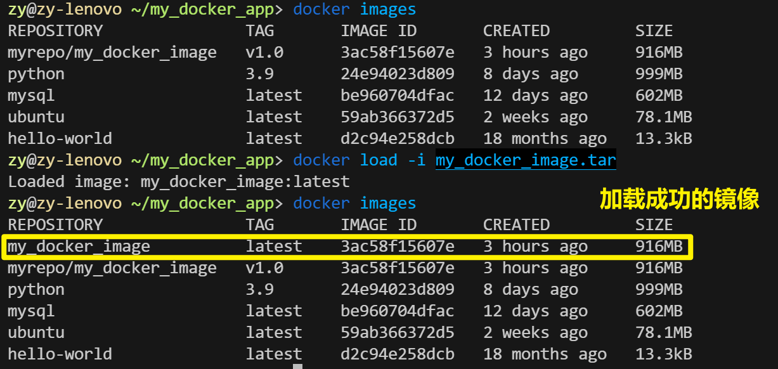Click 13.3kB size in the first listing

click(664, 139)
